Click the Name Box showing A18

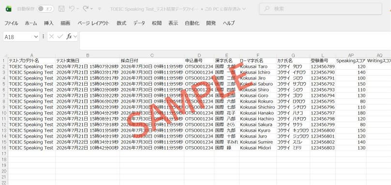[18, 37]
